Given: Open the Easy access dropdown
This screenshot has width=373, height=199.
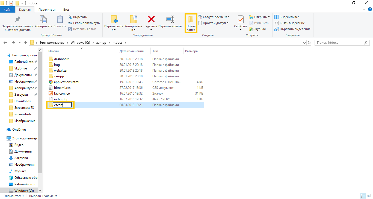Looking at the screenshot, I should coord(213,23).
